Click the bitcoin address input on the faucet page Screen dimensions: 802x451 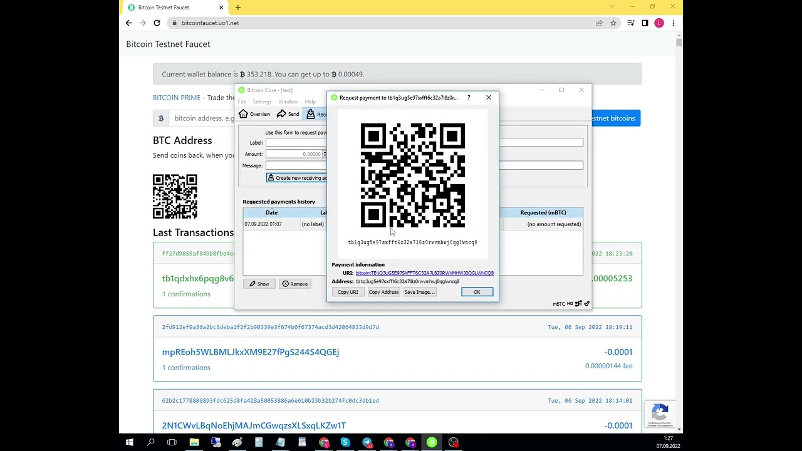(202, 118)
